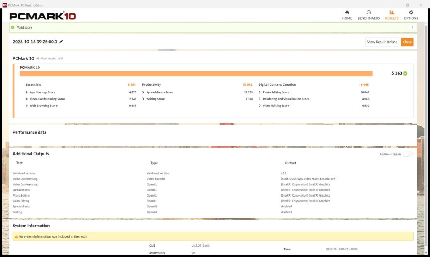
Task: Open the Benchmarks gauge icon
Action: click(x=369, y=13)
